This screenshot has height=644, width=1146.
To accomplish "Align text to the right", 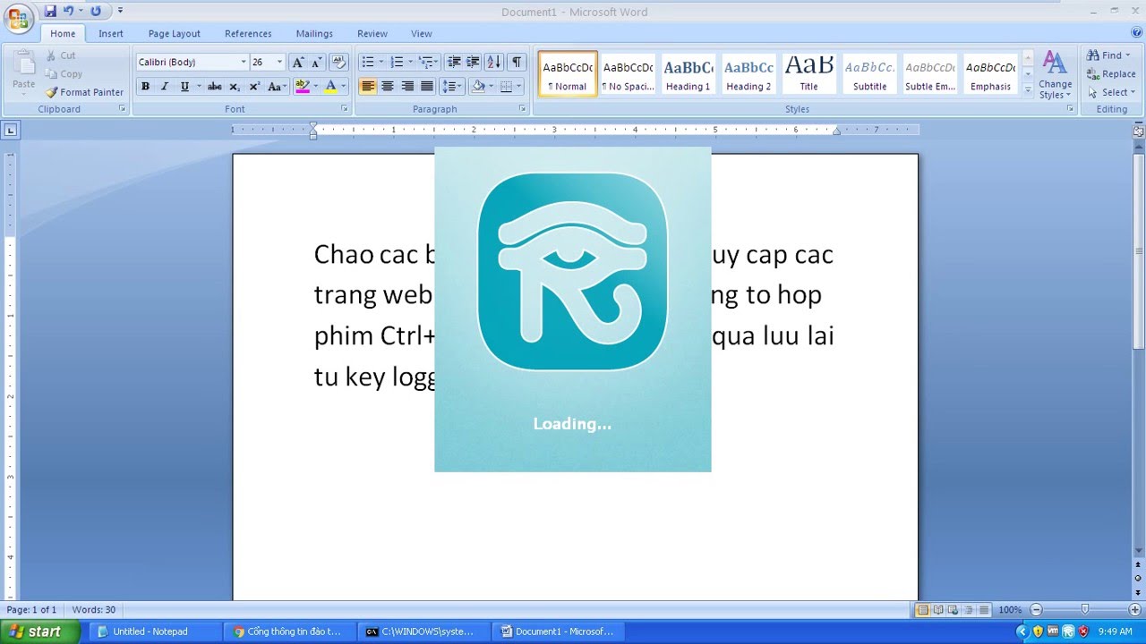I will (407, 87).
